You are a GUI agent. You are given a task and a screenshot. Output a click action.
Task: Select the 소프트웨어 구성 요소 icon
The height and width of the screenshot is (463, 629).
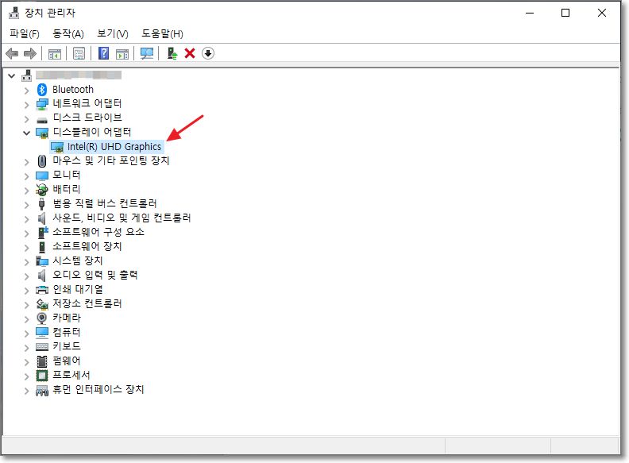point(43,233)
